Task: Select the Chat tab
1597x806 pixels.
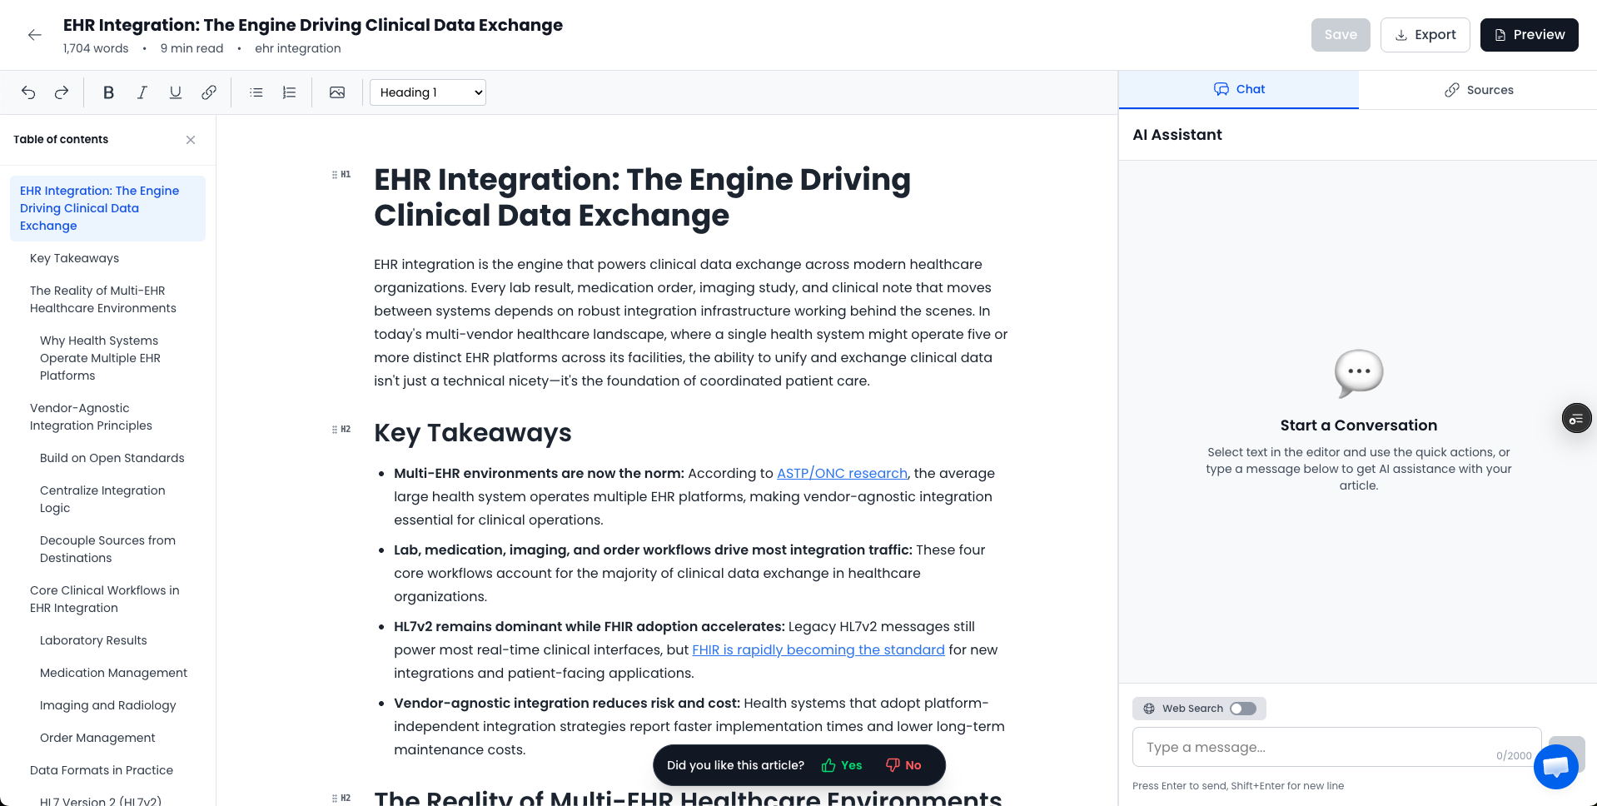Action: tap(1239, 89)
